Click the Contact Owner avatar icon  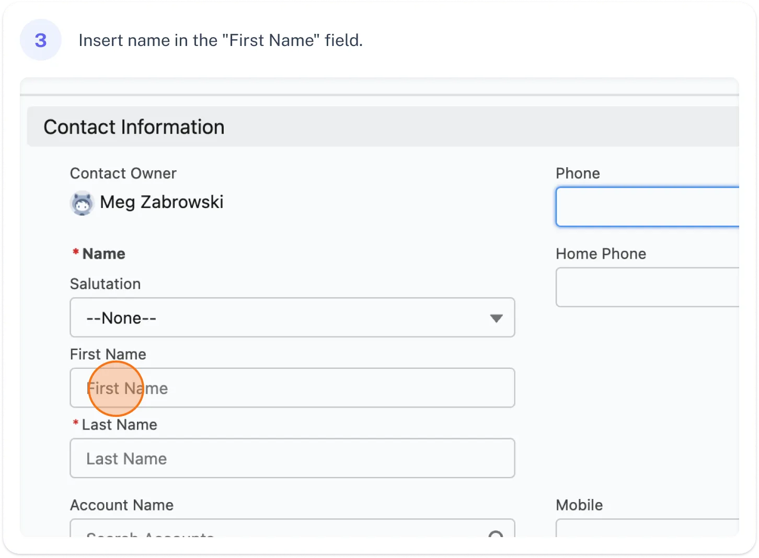82,203
